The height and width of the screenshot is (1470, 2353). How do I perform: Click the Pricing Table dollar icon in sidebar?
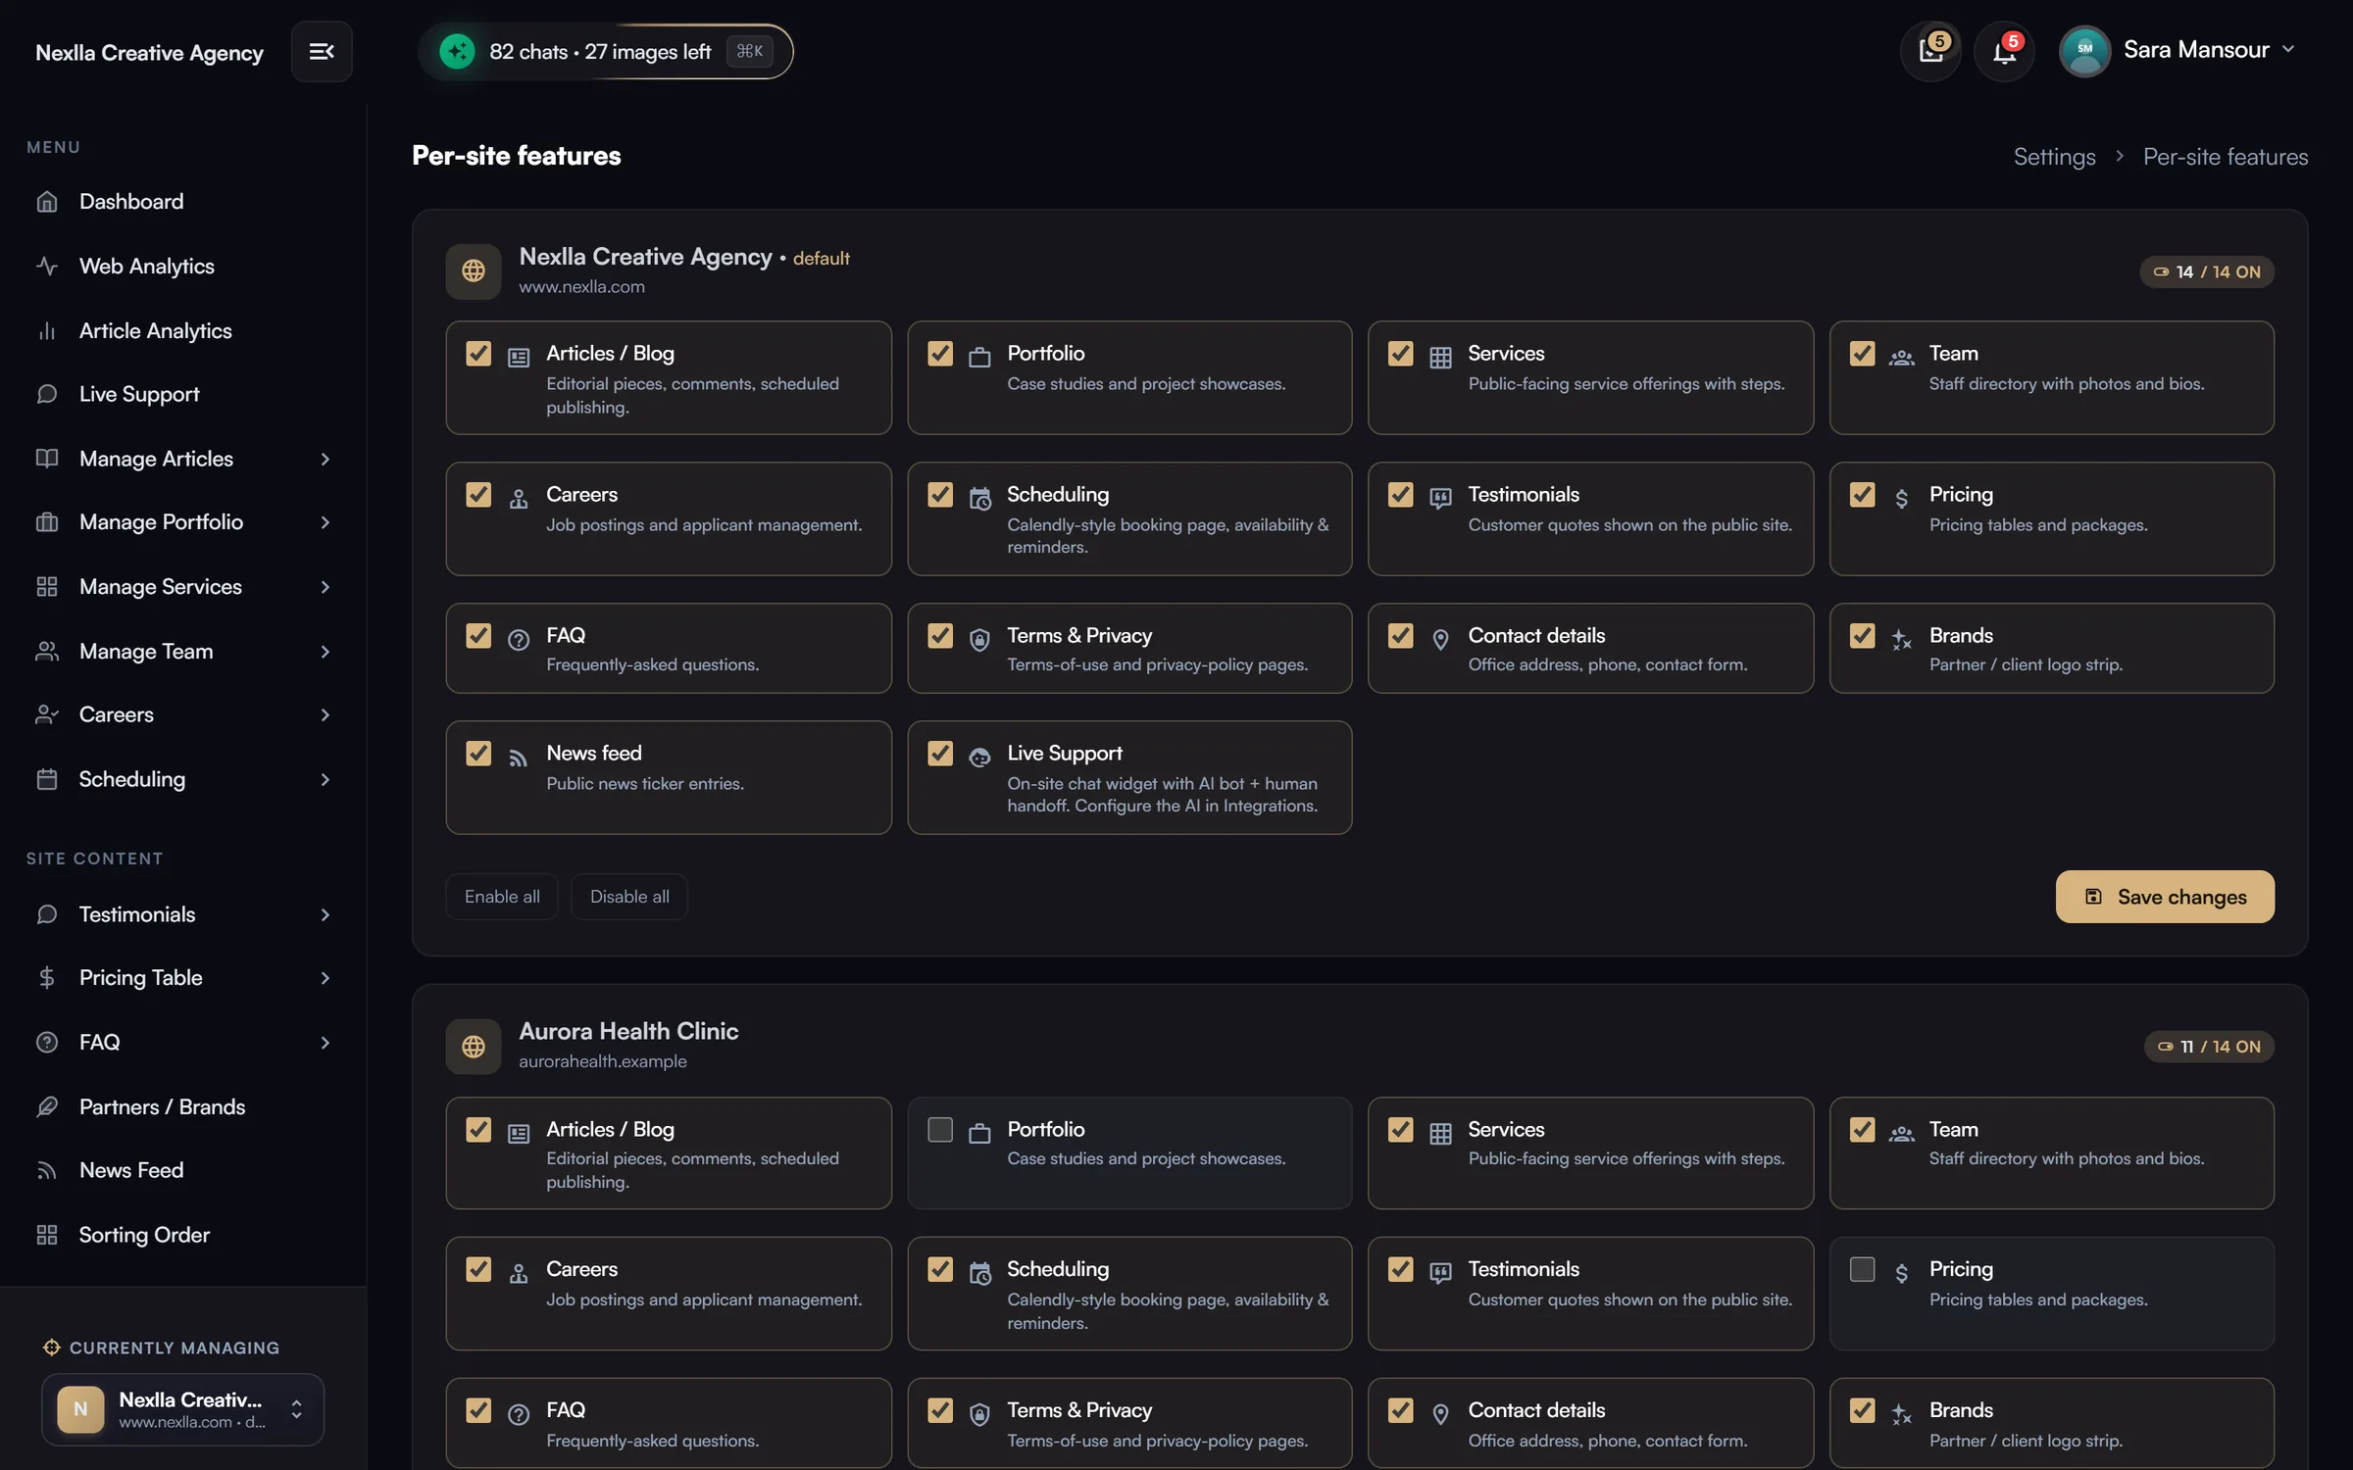point(46,977)
